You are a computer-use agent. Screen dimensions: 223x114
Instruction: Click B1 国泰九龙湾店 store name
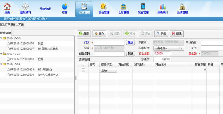point(48,49)
